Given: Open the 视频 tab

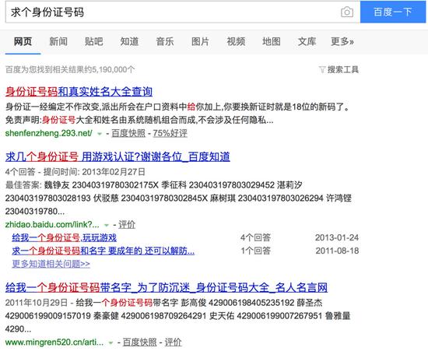Looking at the screenshot, I should point(236,41).
